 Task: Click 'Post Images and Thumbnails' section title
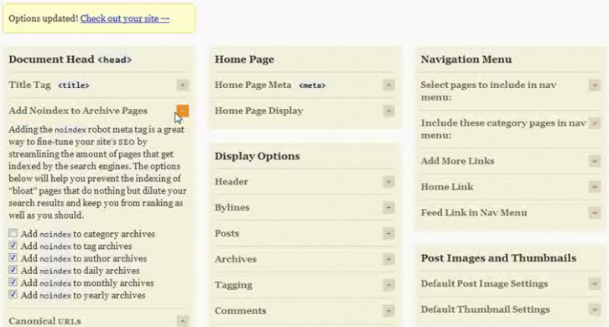click(x=498, y=258)
